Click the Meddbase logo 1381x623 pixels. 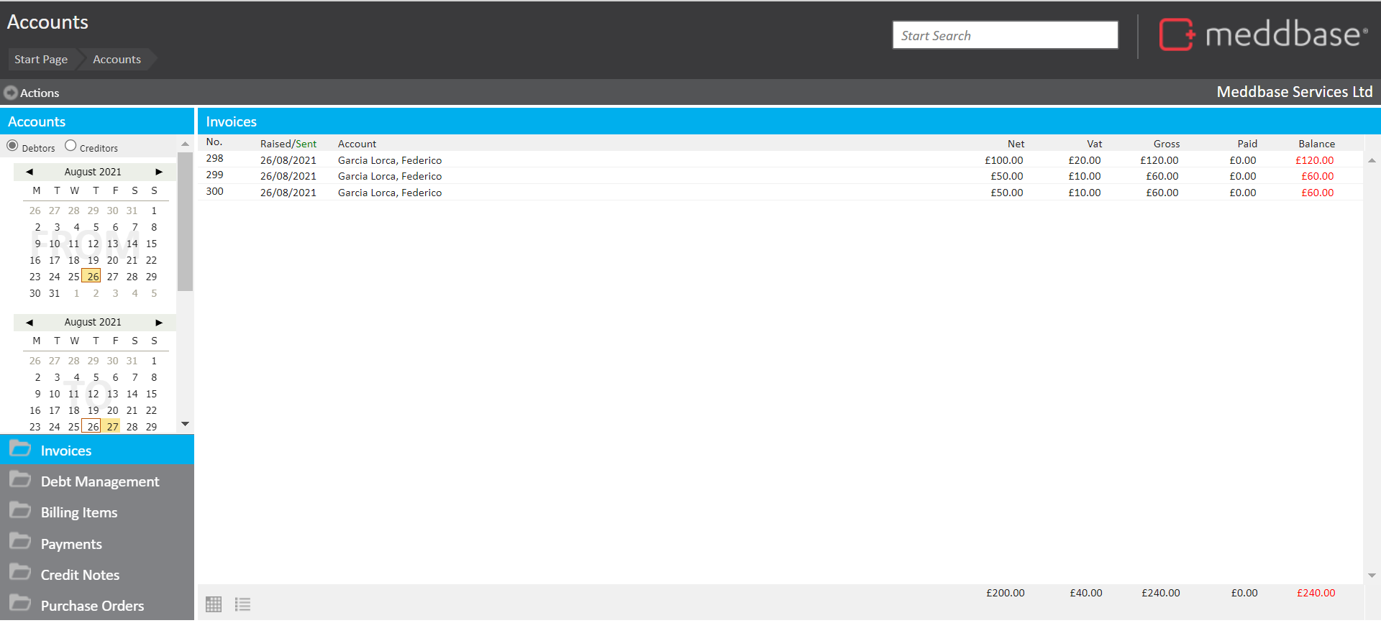point(1262,34)
